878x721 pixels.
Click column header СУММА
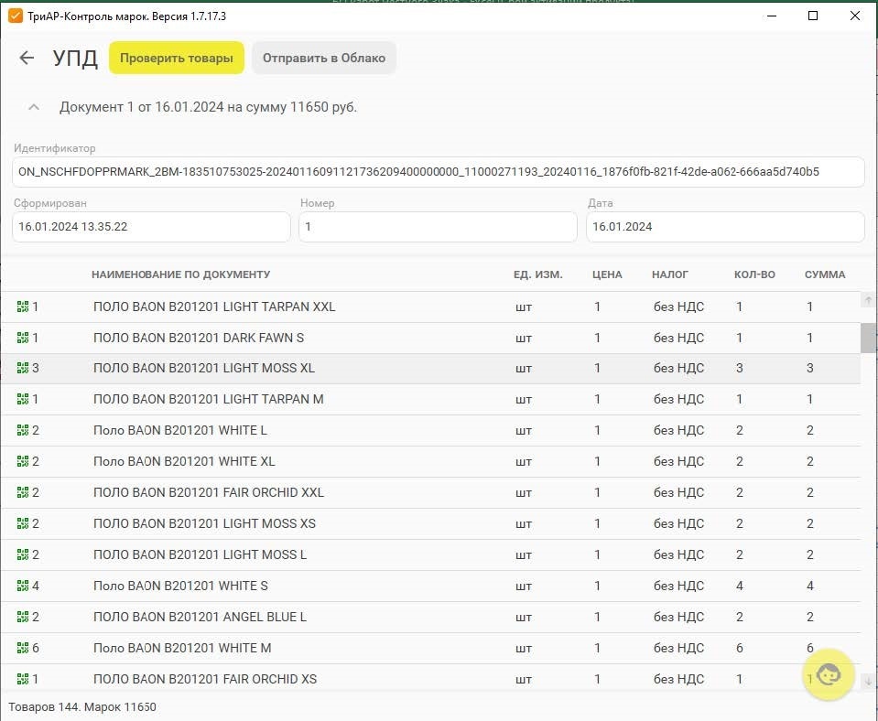tap(825, 274)
